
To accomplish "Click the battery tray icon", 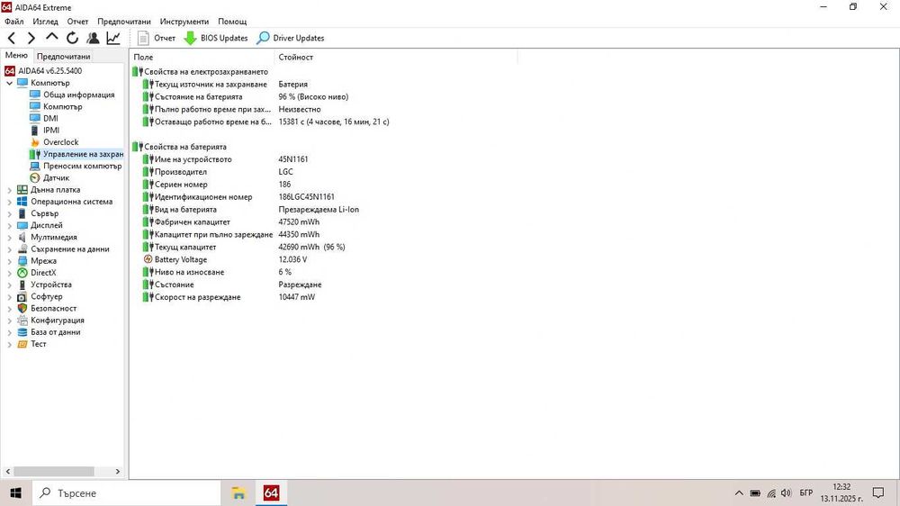I will [x=755, y=492].
